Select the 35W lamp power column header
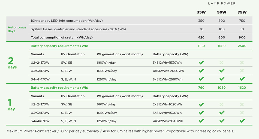259x139 pixels. pyautogui.click(x=201, y=12)
